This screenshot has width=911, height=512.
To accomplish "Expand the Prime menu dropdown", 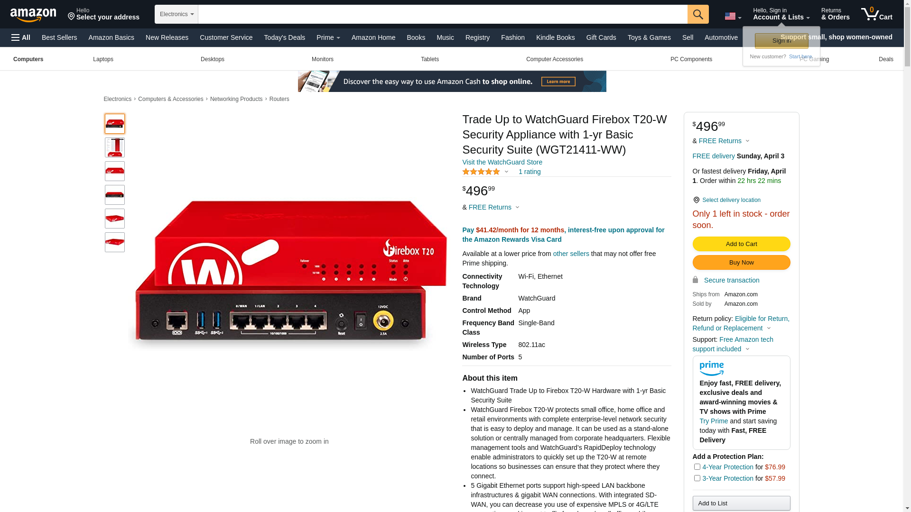I will click(328, 37).
